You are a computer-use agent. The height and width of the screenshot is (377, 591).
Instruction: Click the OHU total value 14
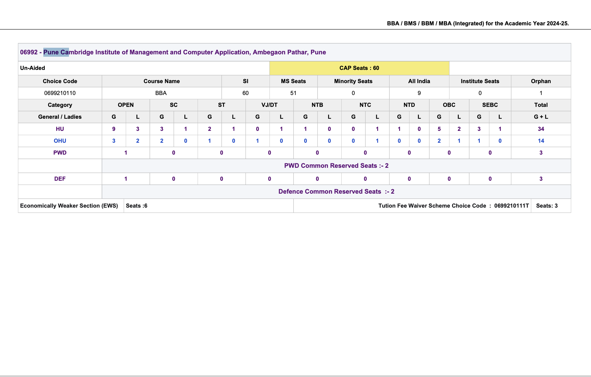[541, 141]
